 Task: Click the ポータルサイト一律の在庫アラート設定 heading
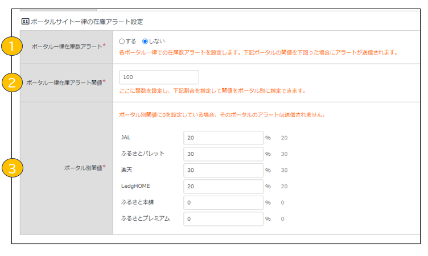click(x=87, y=21)
